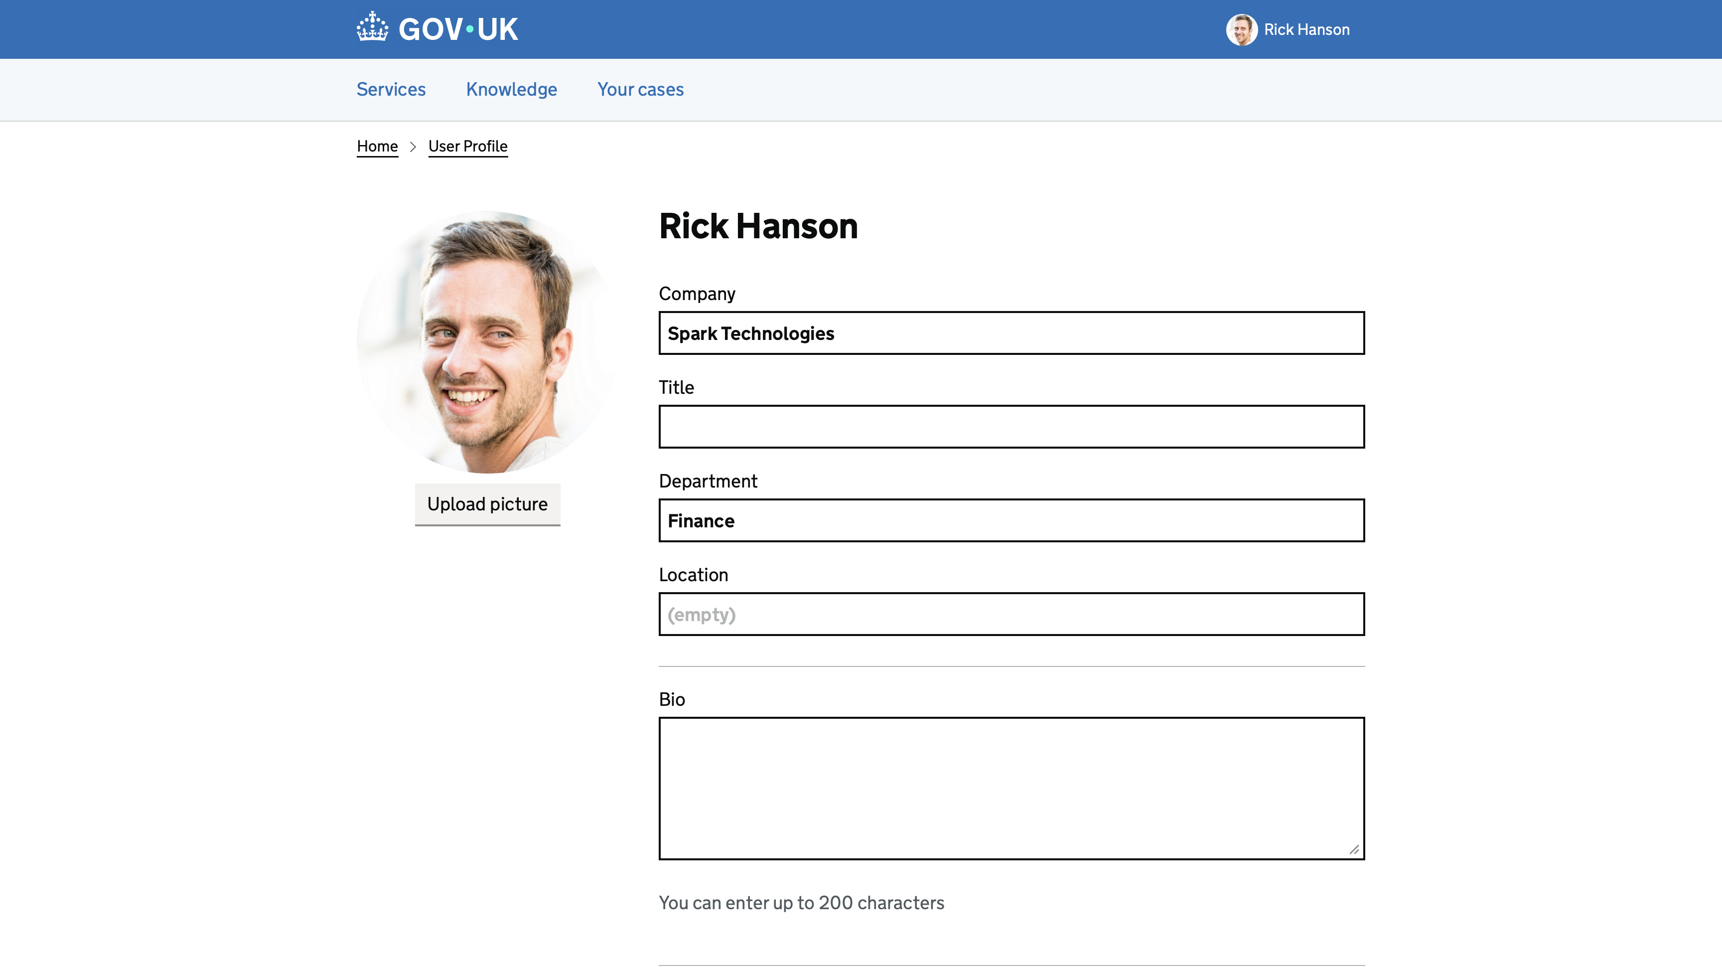
Task: Click the Location field label
Action: (693, 574)
